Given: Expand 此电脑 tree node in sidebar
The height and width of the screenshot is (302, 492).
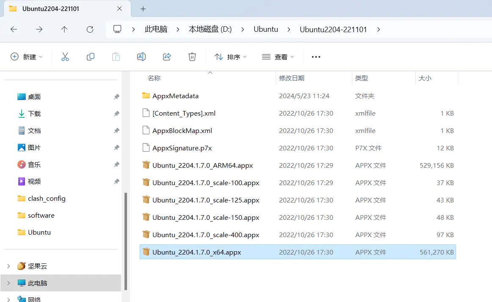Looking at the screenshot, I should point(8,283).
